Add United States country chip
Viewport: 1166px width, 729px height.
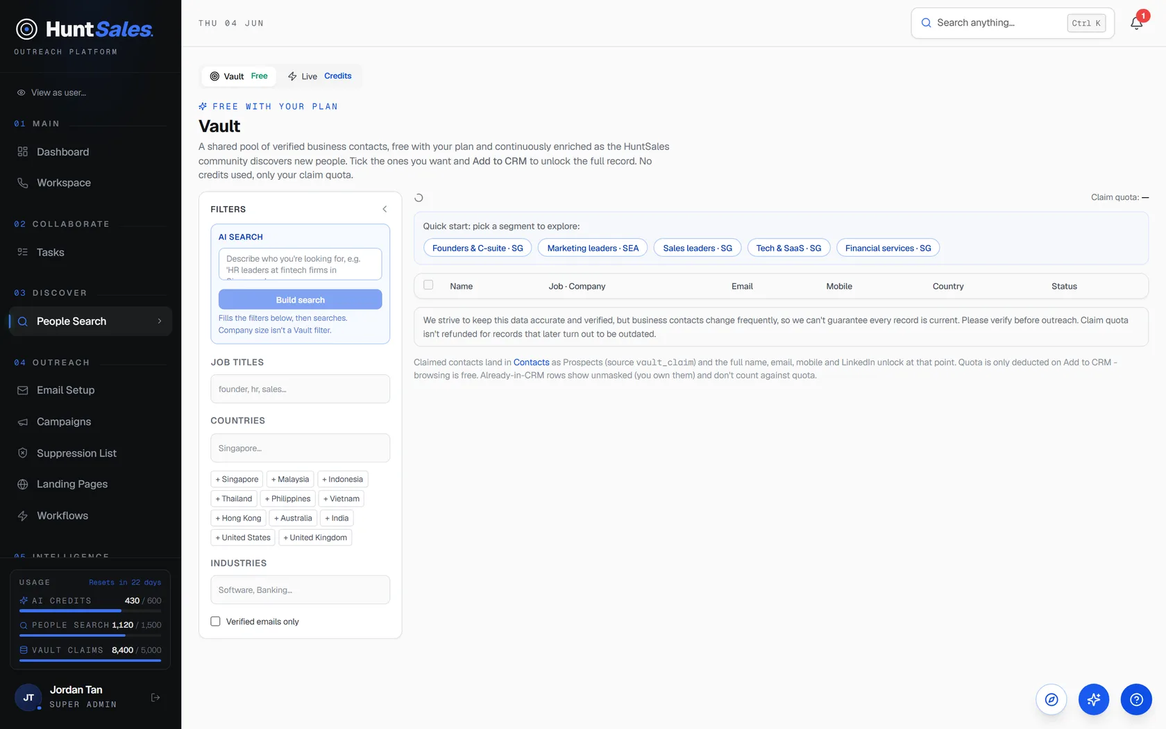coord(243,537)
